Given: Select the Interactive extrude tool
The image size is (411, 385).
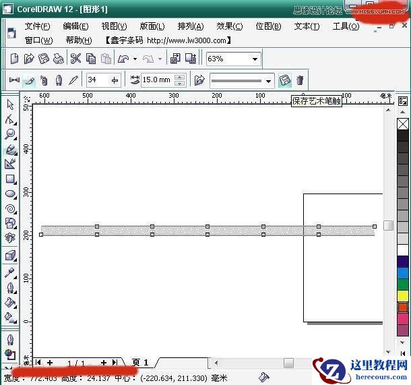Looking at the screenshot, I should [11, 255].
